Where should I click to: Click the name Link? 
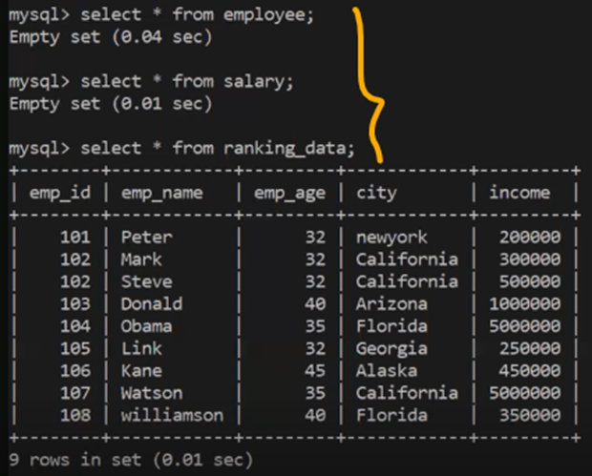point(141,348)
